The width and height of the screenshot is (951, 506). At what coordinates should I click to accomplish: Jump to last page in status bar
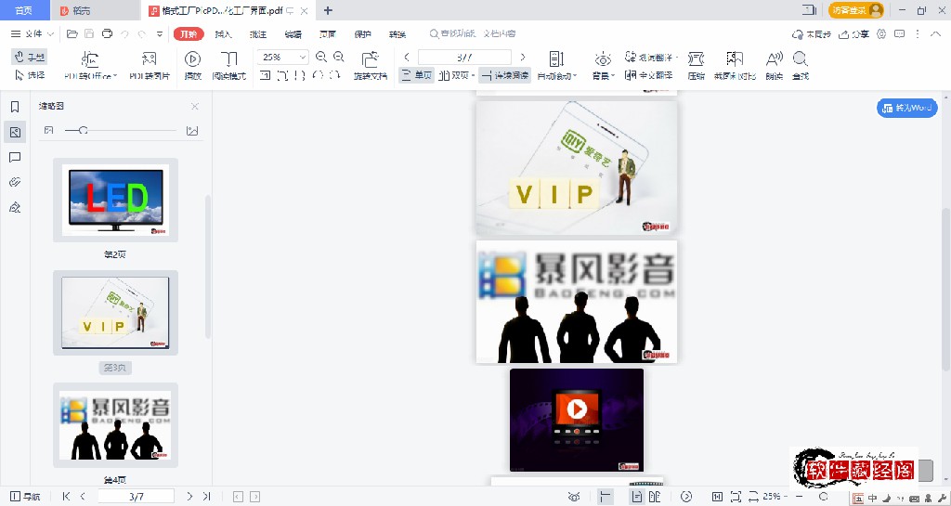(206, 497)
